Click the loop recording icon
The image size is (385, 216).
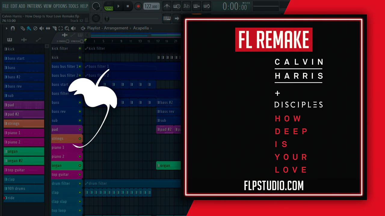point(207,6)
